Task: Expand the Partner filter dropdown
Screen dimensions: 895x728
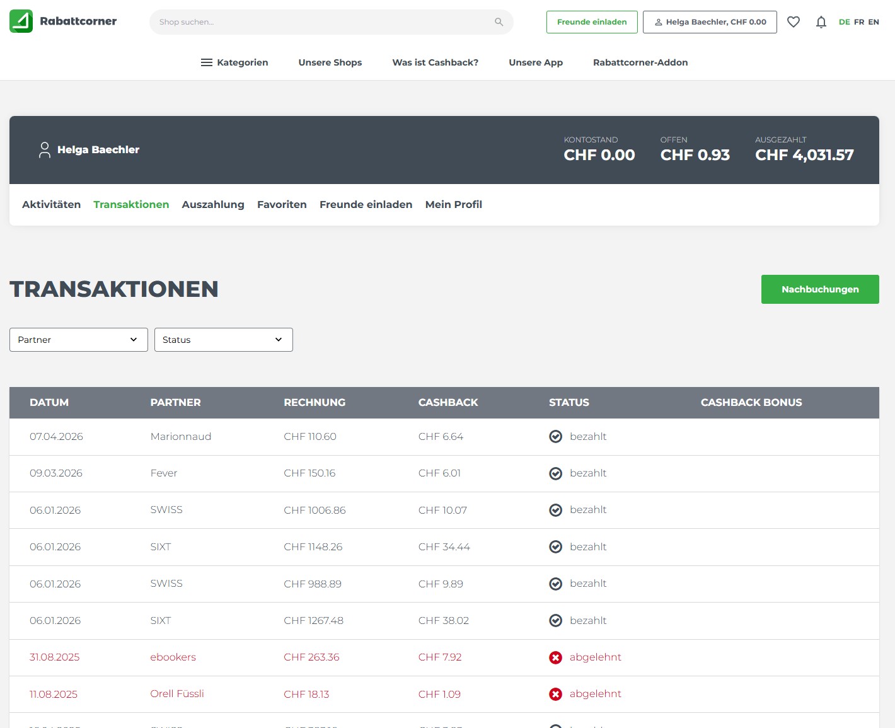Action: pyautogui.click(x=79, y=340)
